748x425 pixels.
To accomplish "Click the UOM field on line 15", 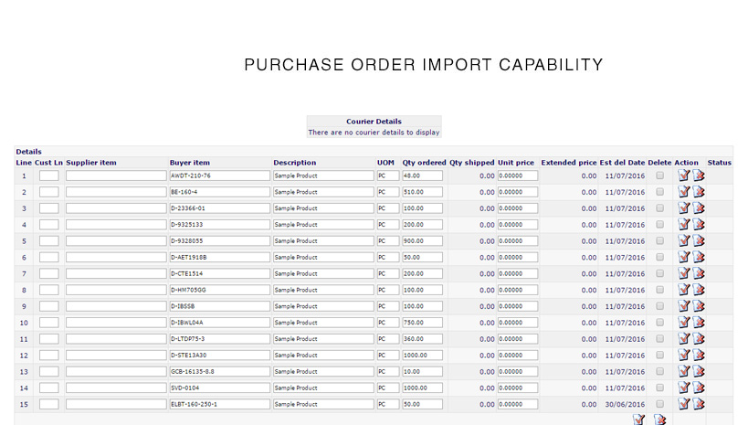I will coord(388,404).
